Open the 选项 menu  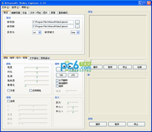15,7
